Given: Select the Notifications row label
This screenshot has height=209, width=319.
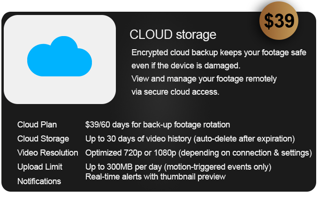Looking at the screenshot, I should coord(39,181).
